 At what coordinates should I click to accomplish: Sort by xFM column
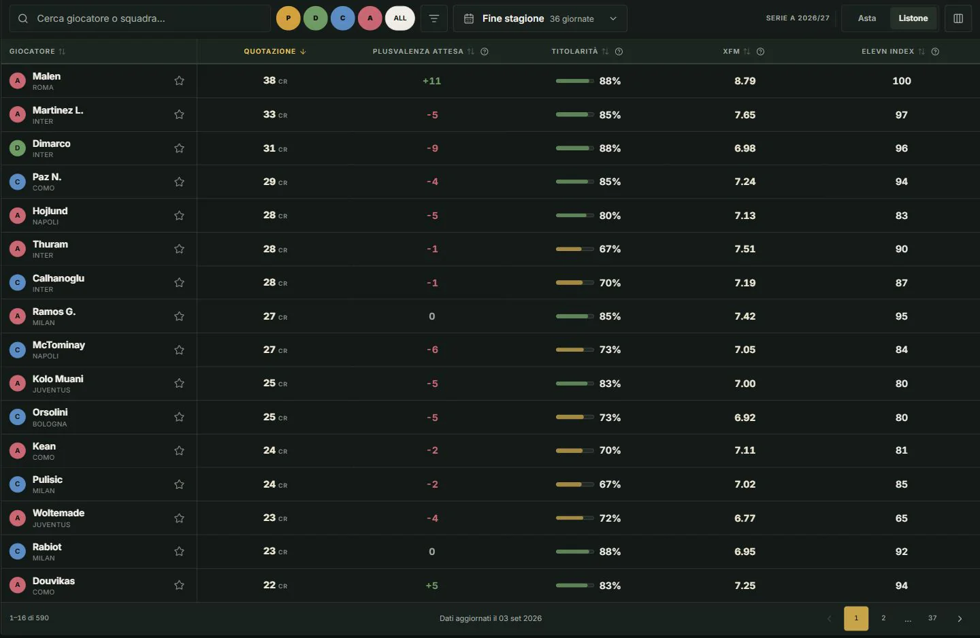point(736,52)
